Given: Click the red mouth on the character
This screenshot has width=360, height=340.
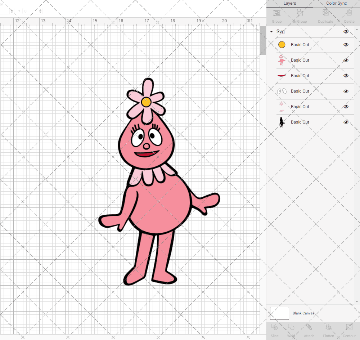Looking at the screenshot, I should point(147,154).
